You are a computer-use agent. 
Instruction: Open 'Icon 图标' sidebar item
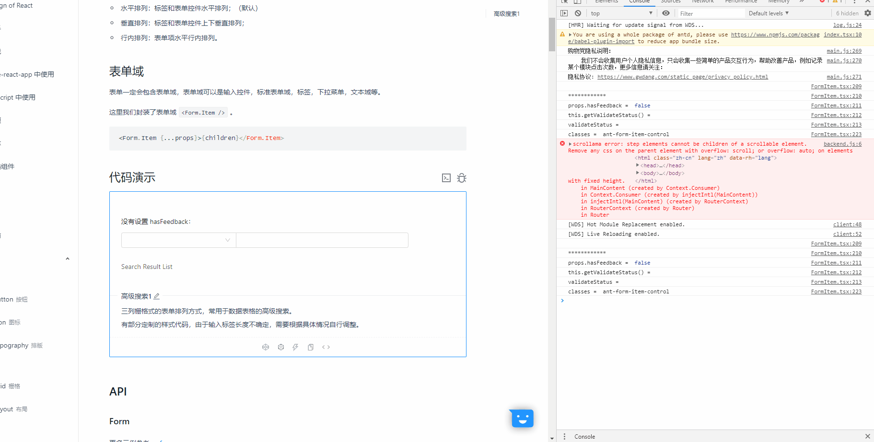pos(10,322)
